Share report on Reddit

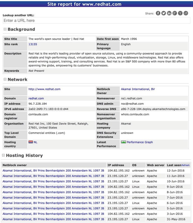pyautogui.click(x=186, y=13)
